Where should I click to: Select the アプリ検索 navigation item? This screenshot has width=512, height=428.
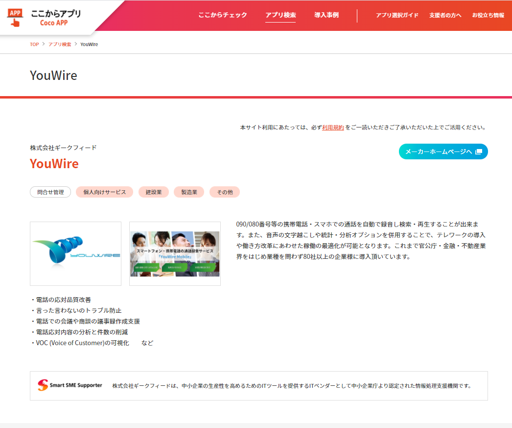280,15
